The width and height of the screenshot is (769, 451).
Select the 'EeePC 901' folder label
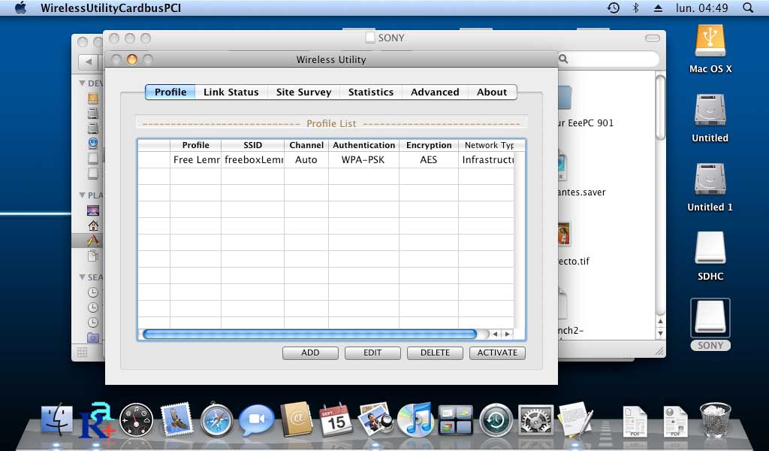click(586, 123)
